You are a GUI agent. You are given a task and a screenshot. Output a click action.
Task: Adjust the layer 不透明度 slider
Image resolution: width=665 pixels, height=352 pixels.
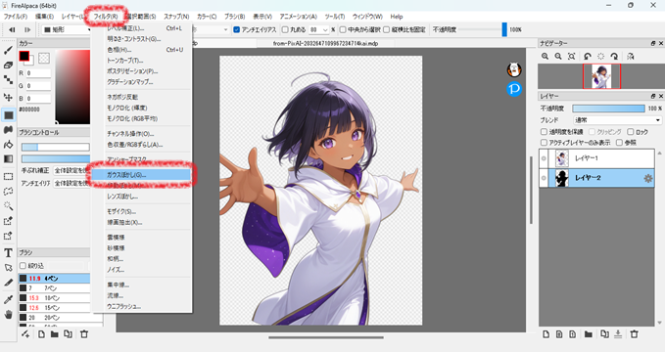pos(608,109)
